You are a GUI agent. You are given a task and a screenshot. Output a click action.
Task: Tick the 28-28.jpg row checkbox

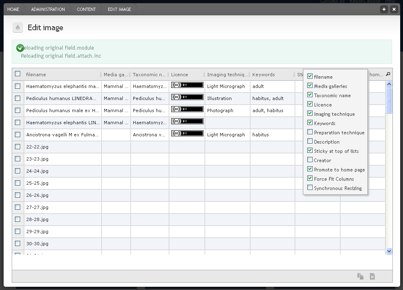[17, 219]
